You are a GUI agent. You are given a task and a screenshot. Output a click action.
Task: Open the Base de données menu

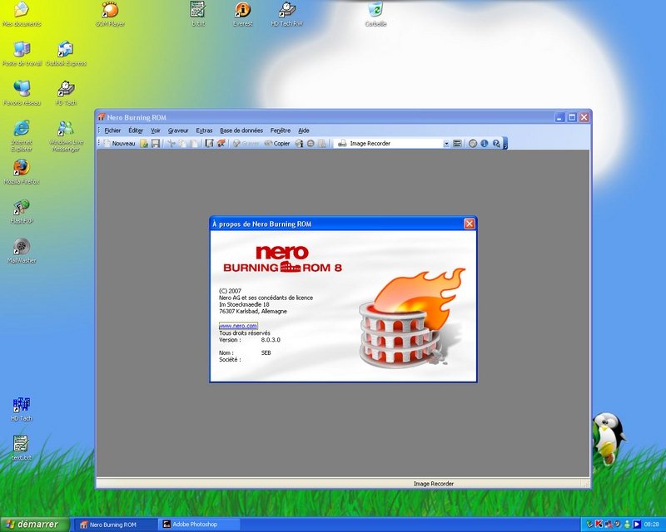241,131
